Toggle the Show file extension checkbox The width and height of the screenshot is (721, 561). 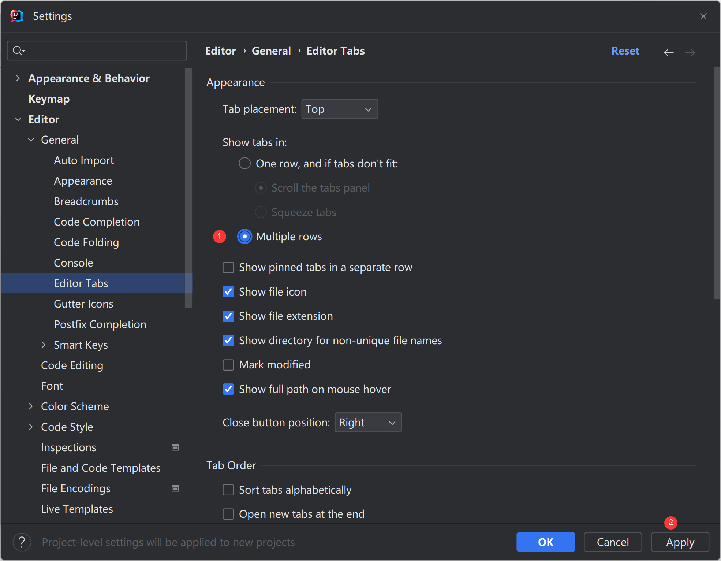[x=228, y=316]
